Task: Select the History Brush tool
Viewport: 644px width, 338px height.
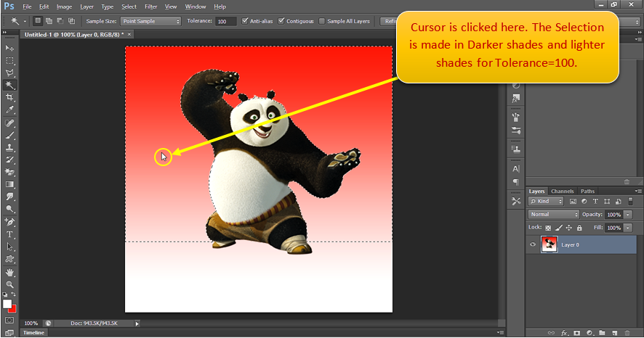Action: tap(9, 160)
